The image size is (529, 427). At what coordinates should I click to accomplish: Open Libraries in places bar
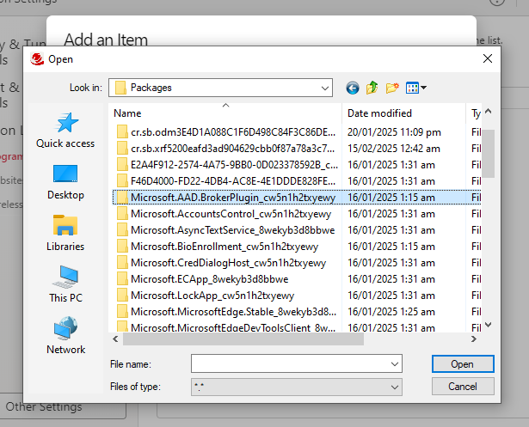tap(65, 234)
